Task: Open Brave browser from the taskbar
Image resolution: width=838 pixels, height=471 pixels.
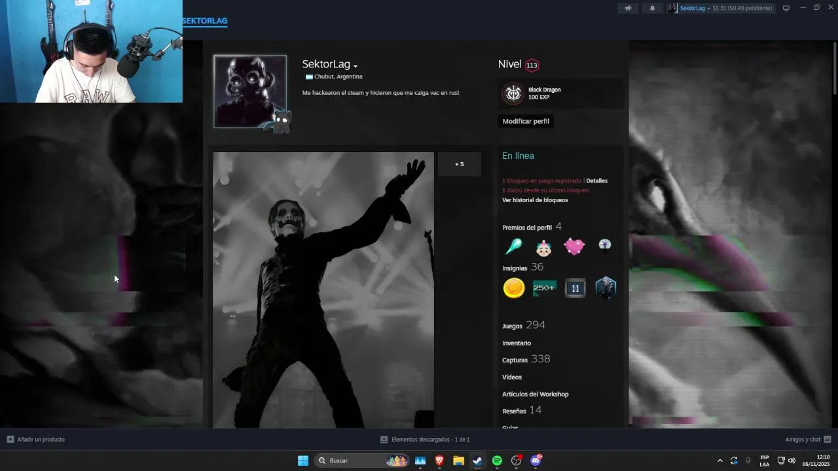Action: click(x=439, y=461)
